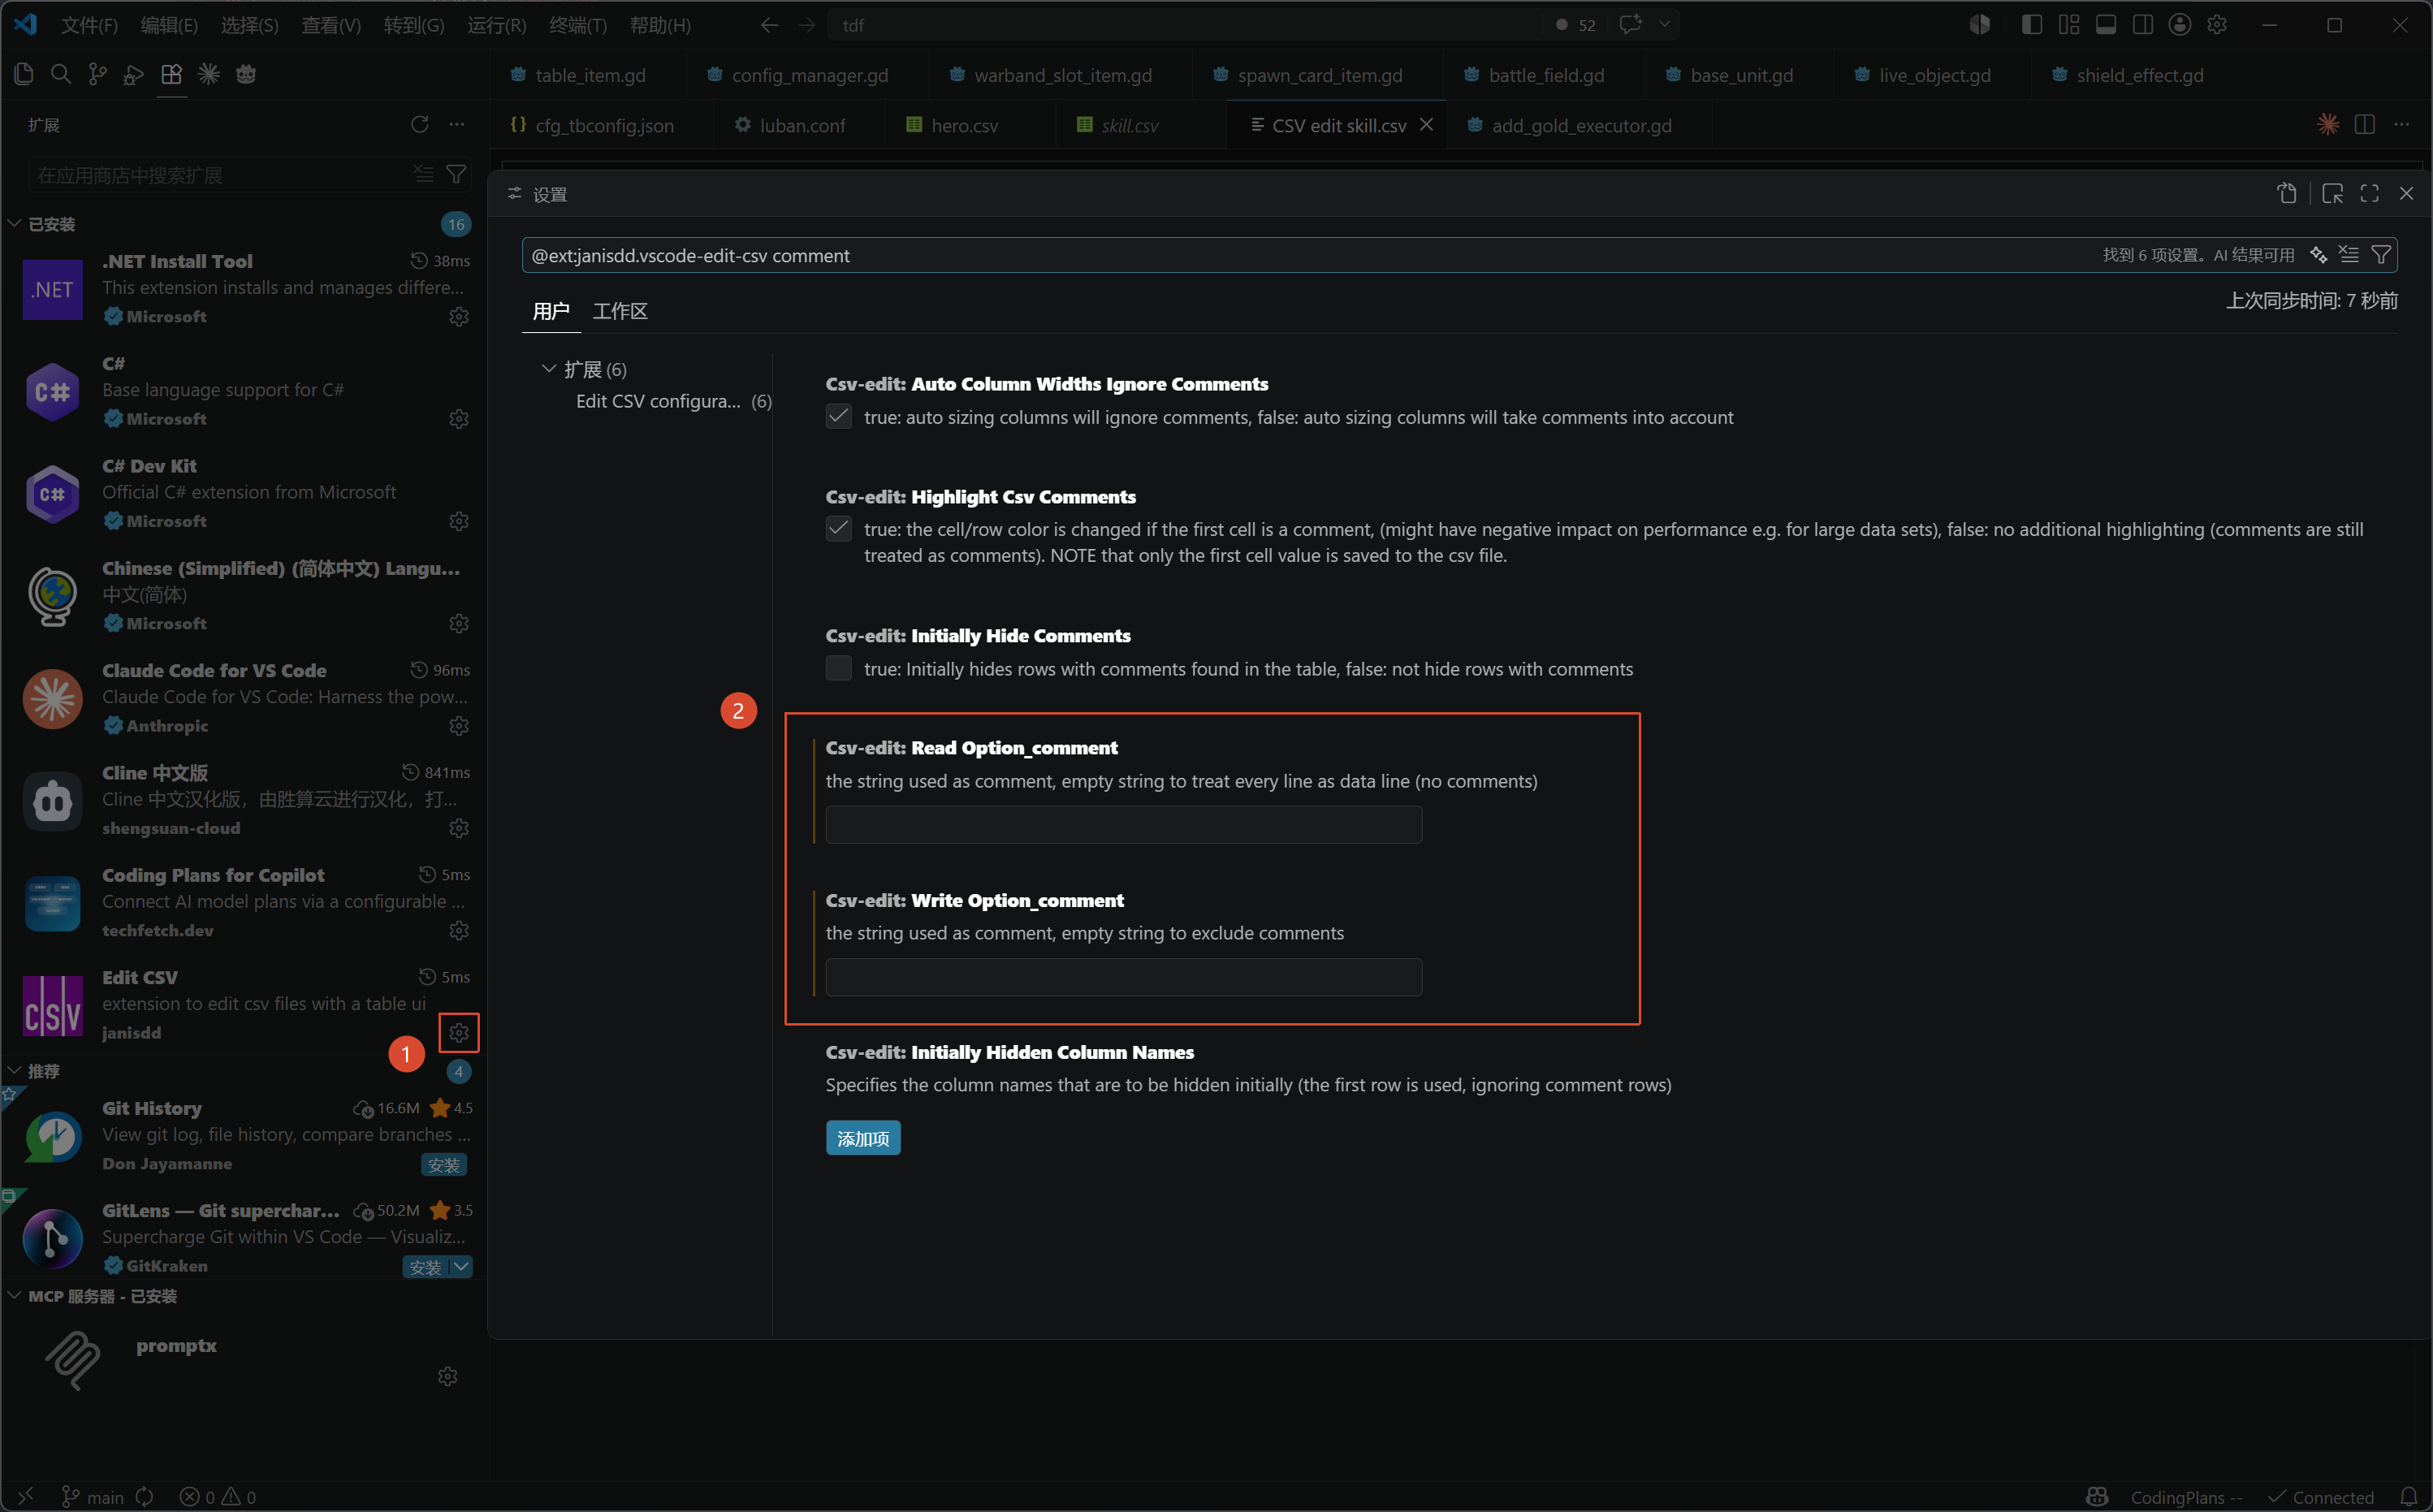Open the 终端(T) menu
This screenshot has height=1512, width=2433.
[x=578, y=24]
